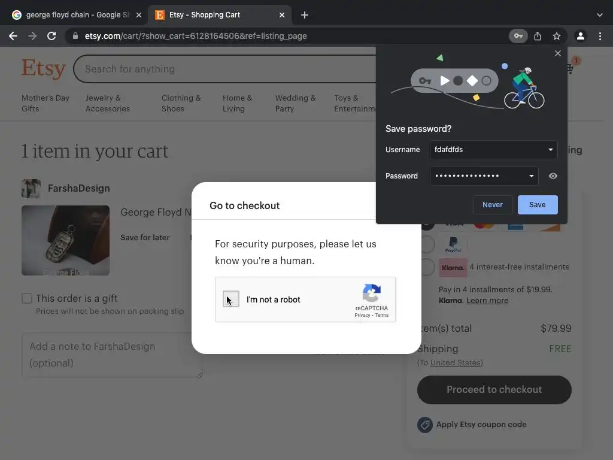Select the Etsy - Shopping Cart tab
This screenshot has height=460, width=613.
click(219, 15)
